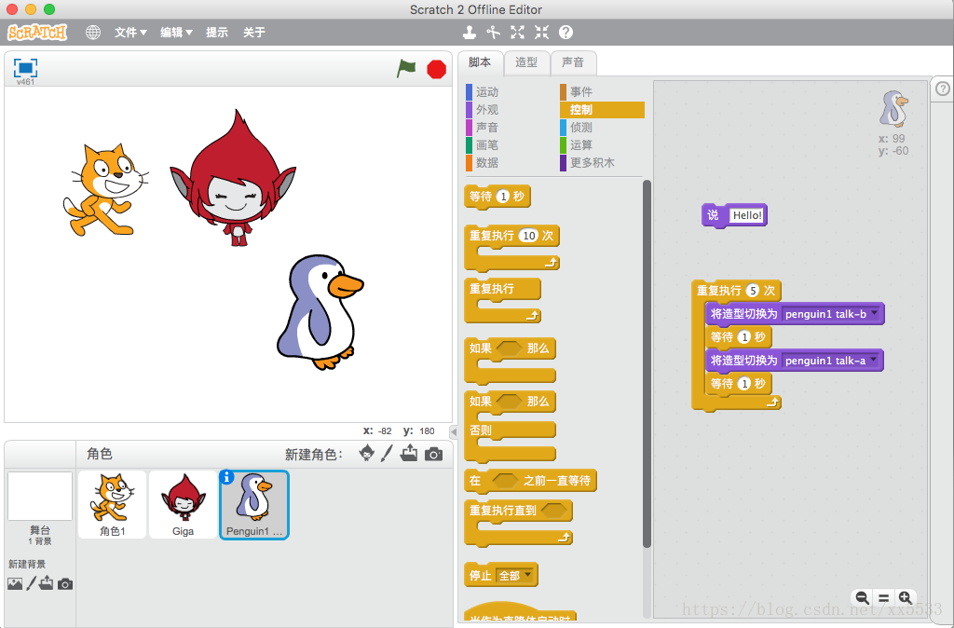Click the penguin on the stage

[320, 311]
